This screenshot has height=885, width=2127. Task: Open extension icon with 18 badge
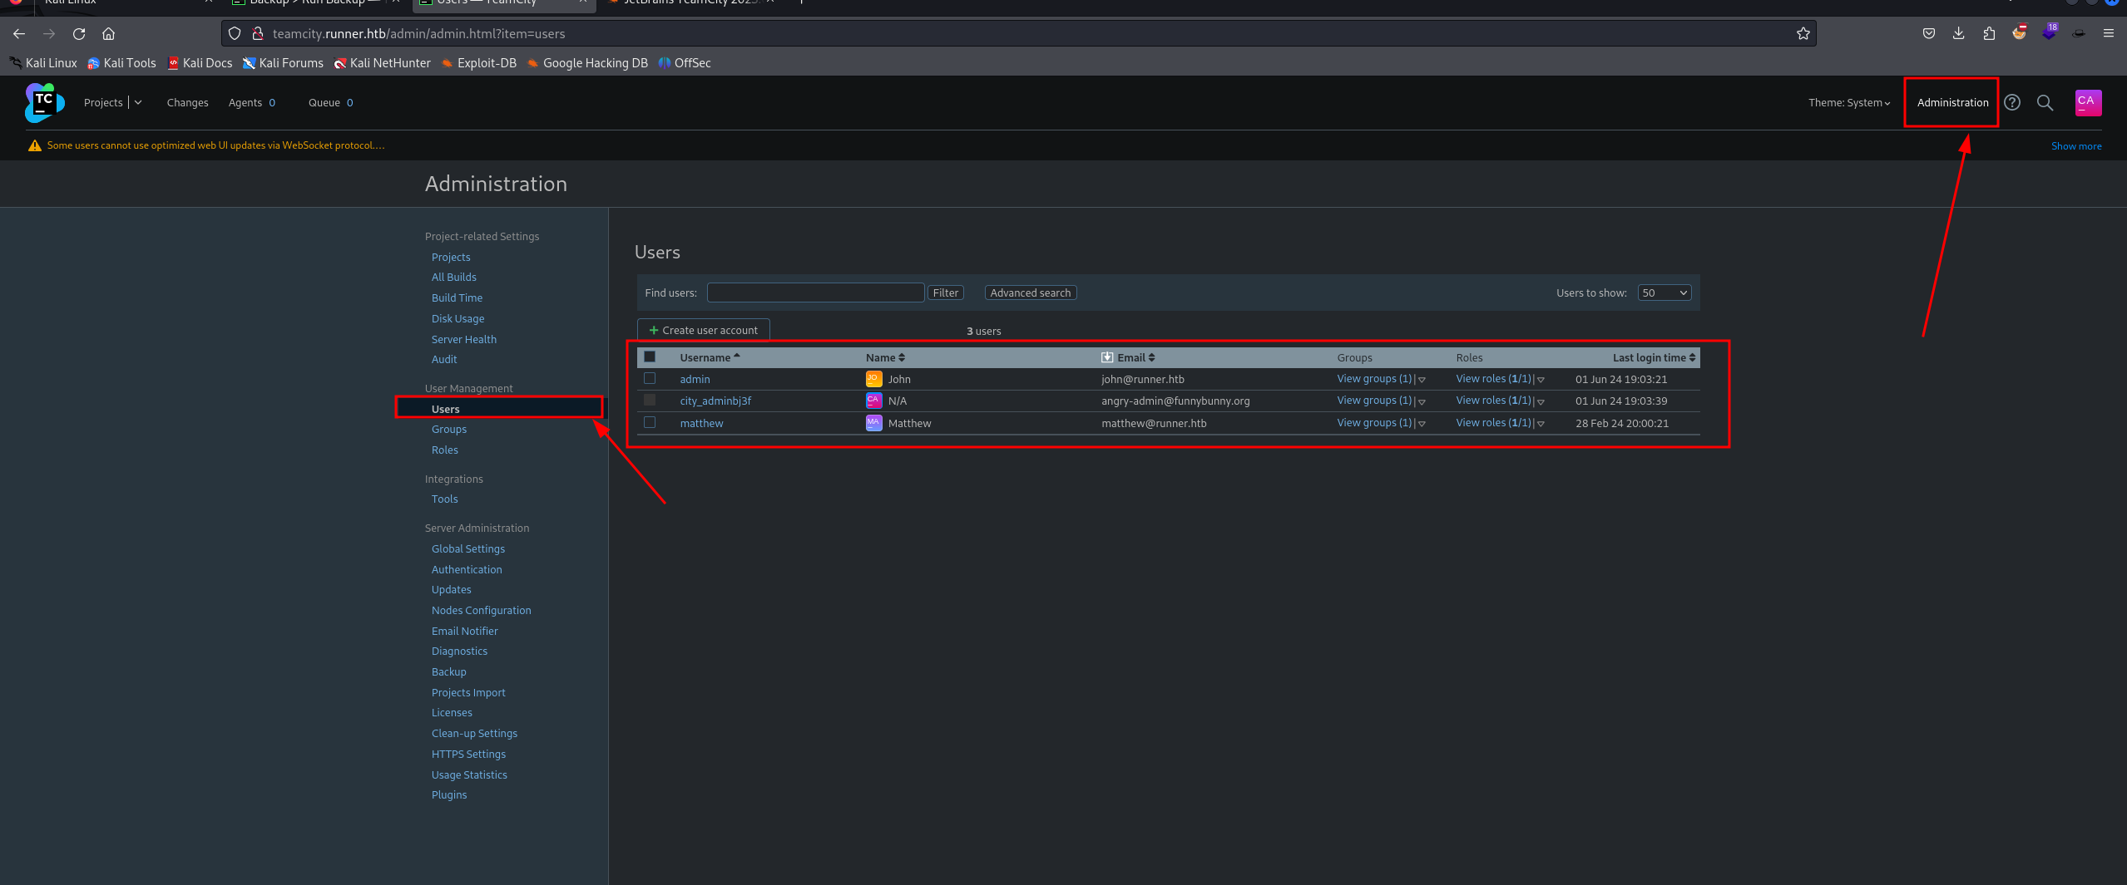(2049, 32)
